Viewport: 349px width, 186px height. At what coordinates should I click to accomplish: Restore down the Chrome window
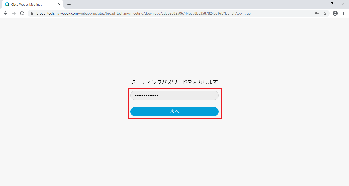[331, 4]
